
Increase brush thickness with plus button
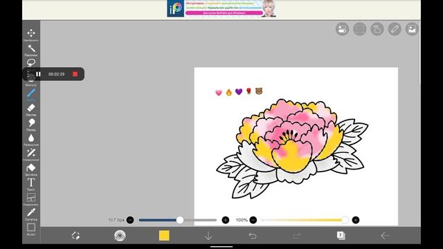(225, 220)
